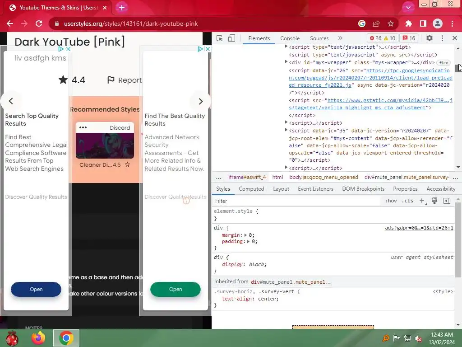Switch to the Sources panel
The image size is (462, 347).
point(319,38)
